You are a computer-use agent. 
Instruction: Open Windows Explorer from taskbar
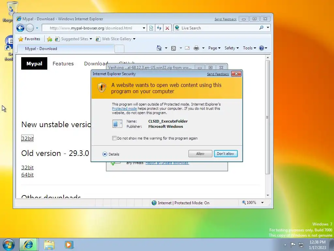pos(49,245)
